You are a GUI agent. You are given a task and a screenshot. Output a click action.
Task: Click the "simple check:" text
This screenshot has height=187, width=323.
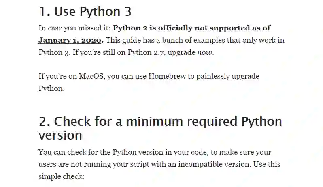[x=61, y=177]
